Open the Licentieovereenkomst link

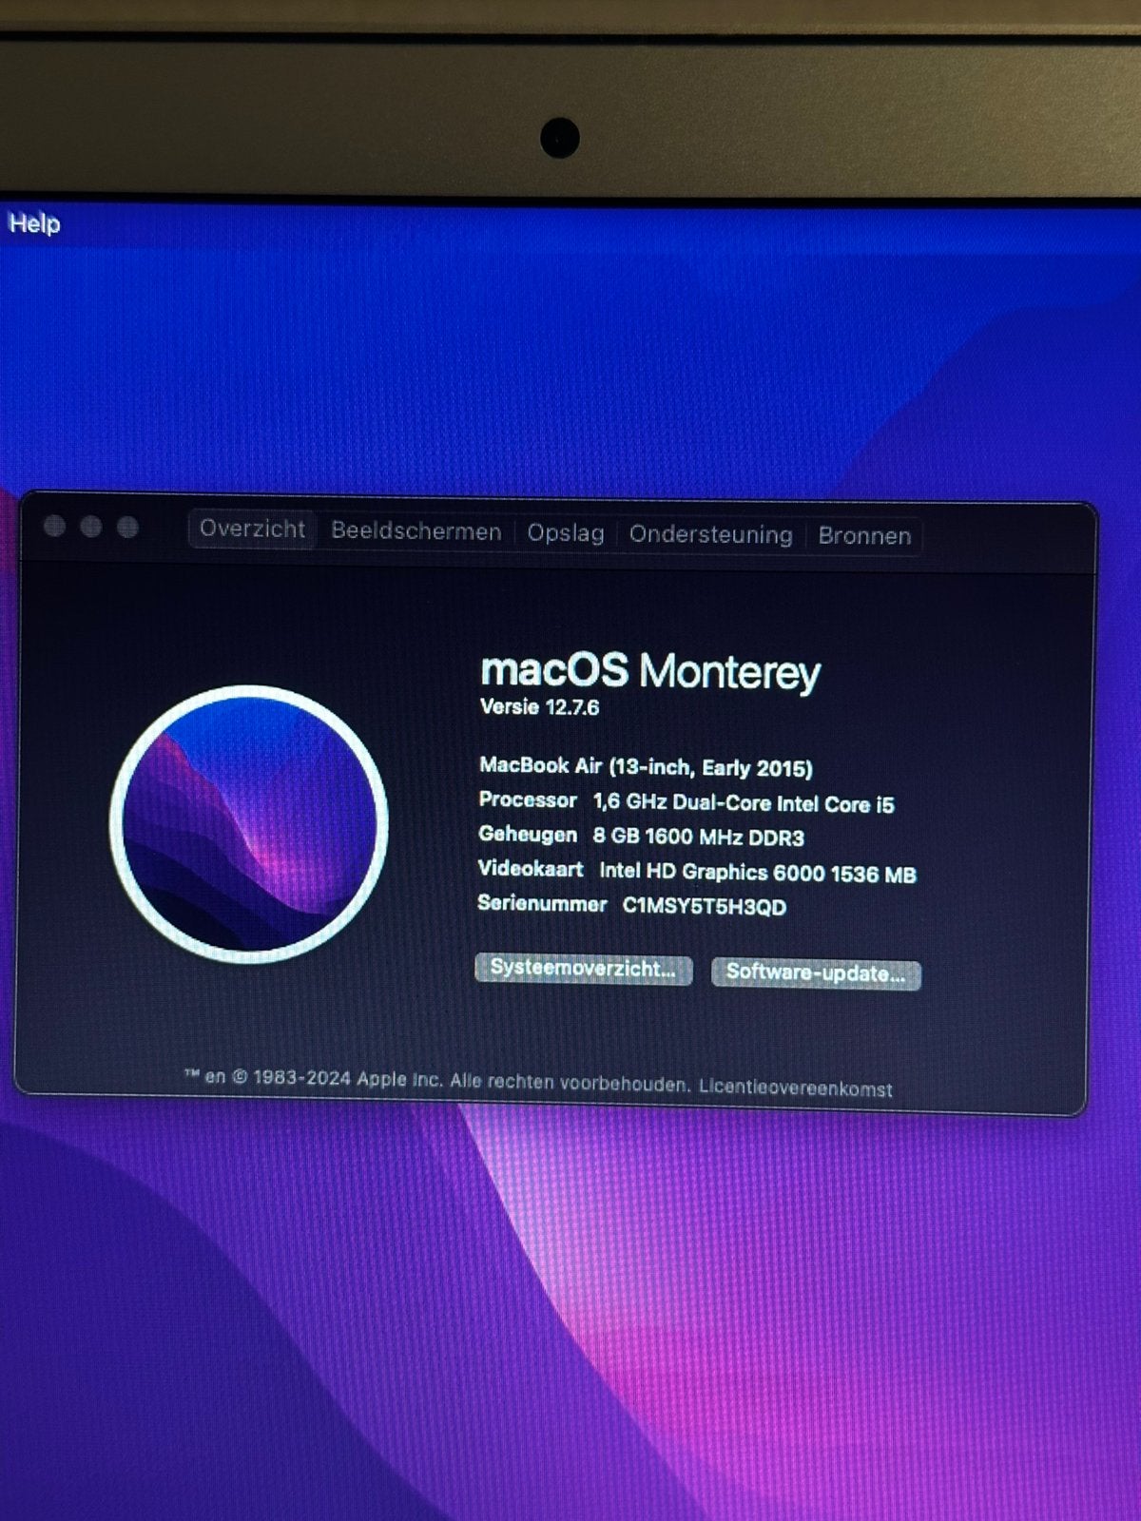[796, 1088]
